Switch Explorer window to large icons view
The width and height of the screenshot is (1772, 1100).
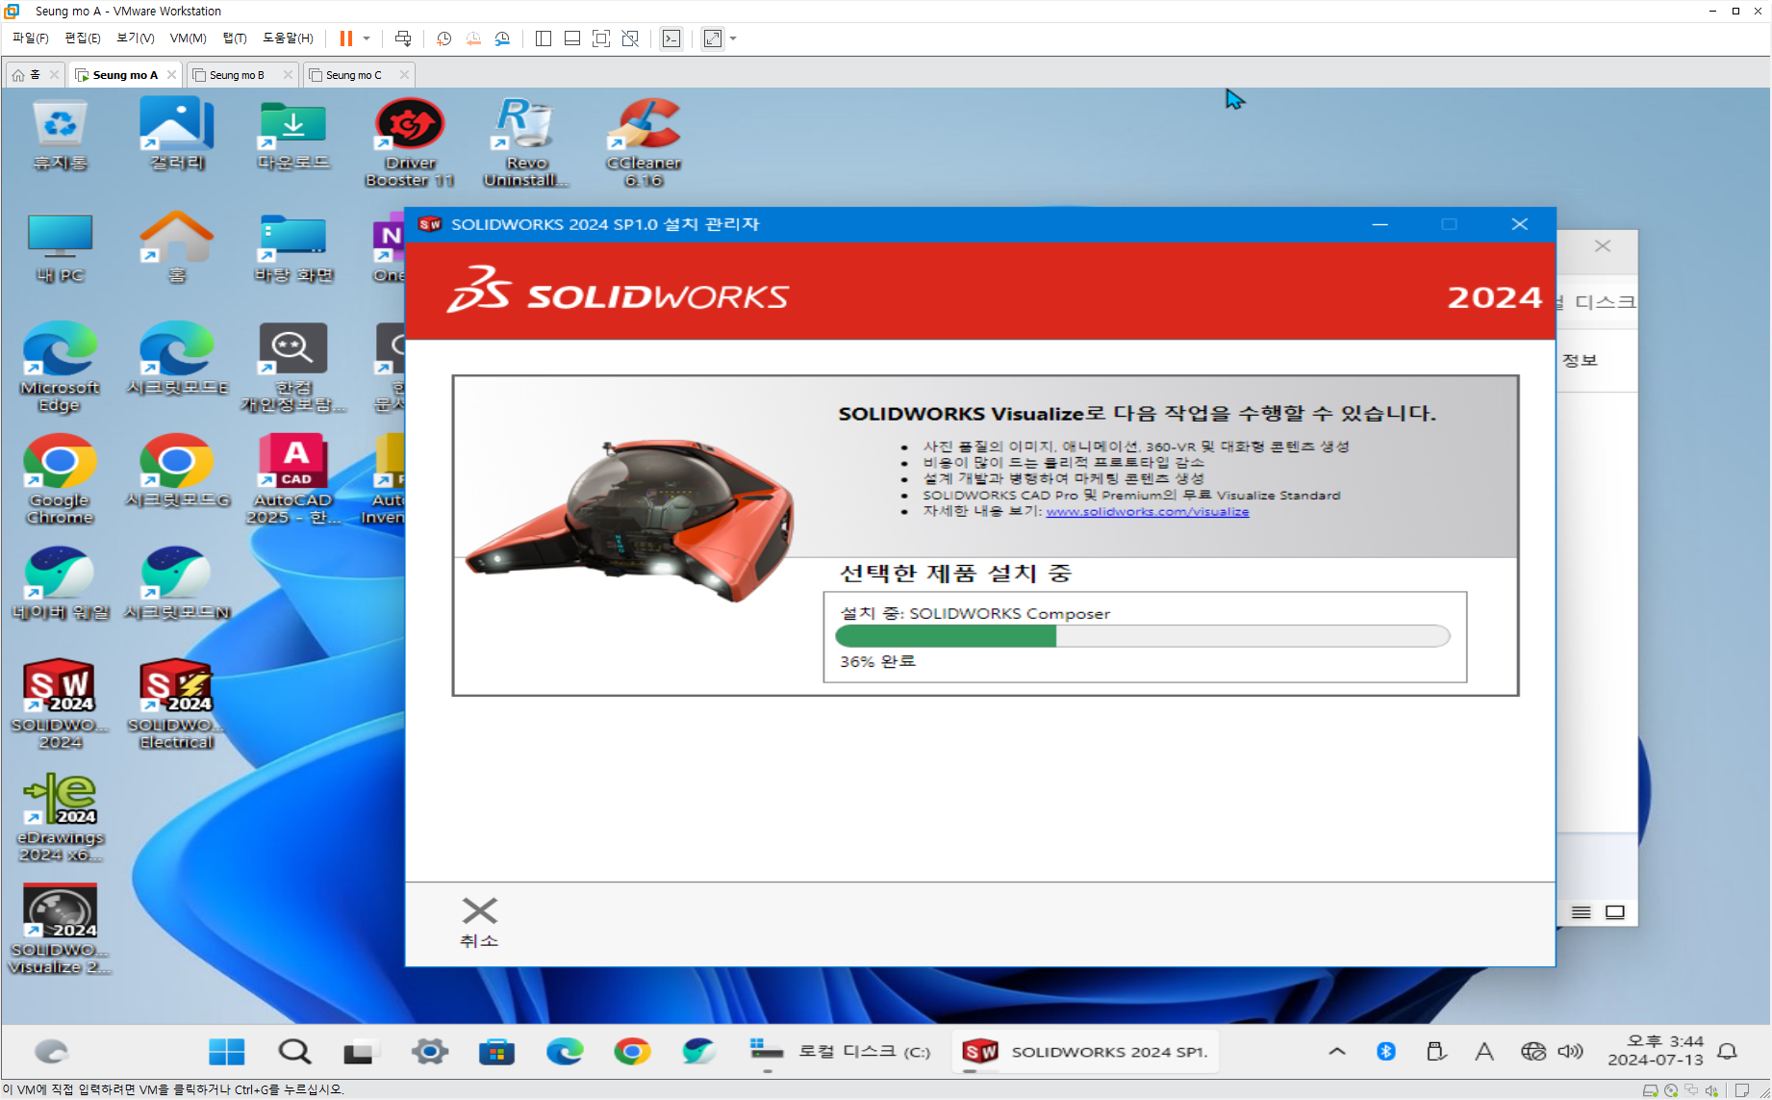tap(1615, 912)
